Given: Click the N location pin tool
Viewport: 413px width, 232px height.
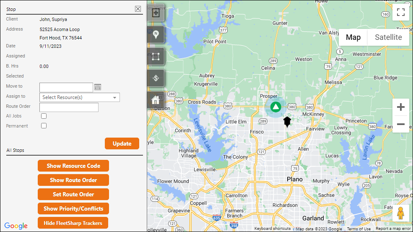Looking at the screenshot, I should pyautogui.click(x=156, y=34).
